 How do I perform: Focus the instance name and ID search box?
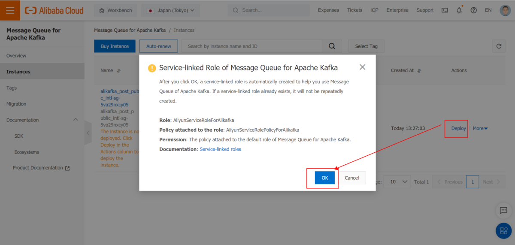251,46
